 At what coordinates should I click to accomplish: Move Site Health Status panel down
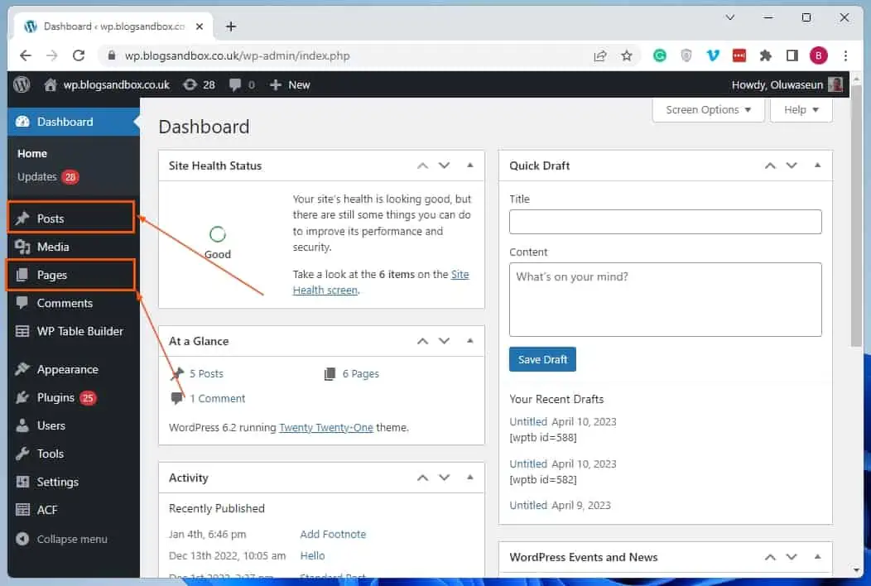point(444,166)
